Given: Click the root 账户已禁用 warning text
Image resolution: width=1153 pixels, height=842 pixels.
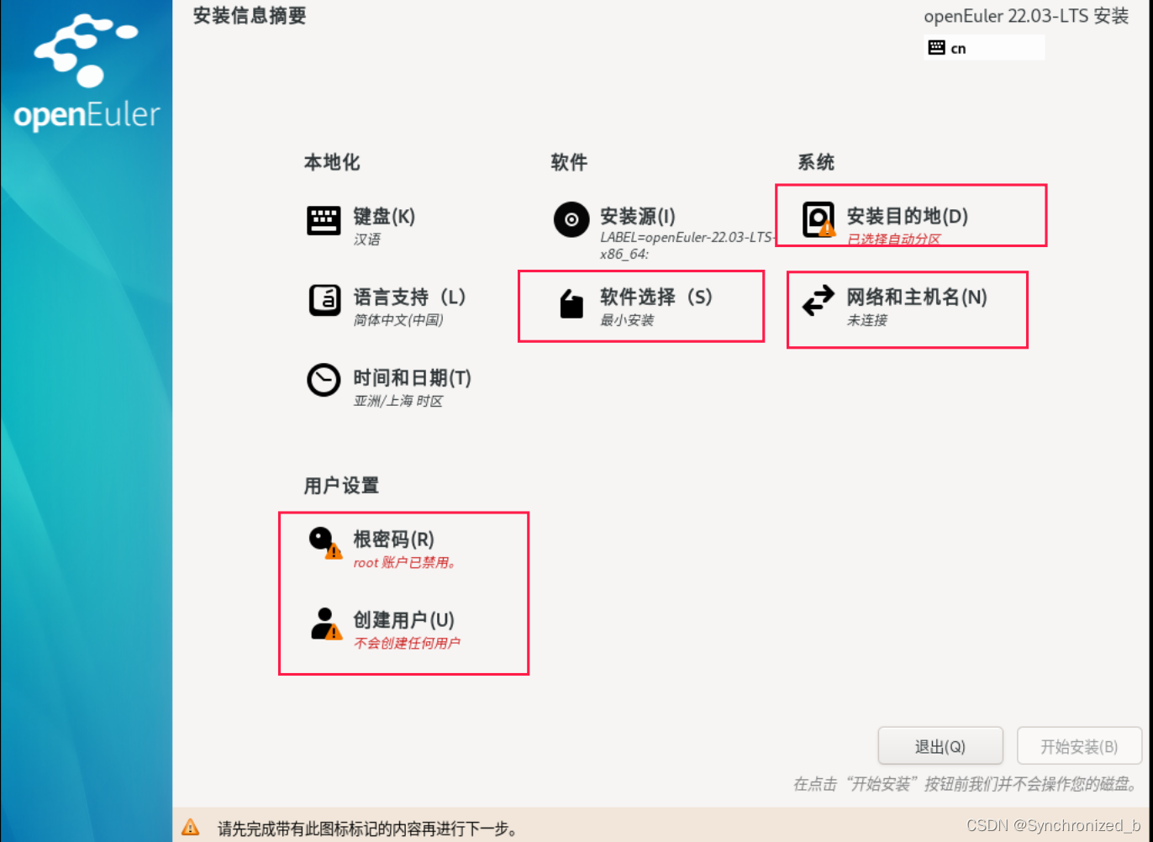Looking at the screenshot, I should [x=405, y=562].
